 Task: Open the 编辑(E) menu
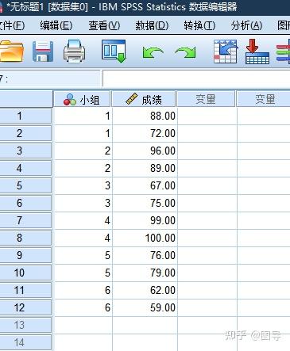pyautogui.click(x=56, y=25)
